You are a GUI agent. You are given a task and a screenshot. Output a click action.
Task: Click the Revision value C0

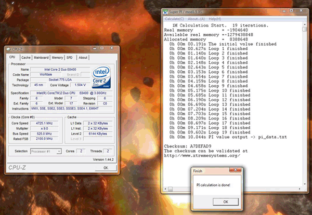click(105, 103)
